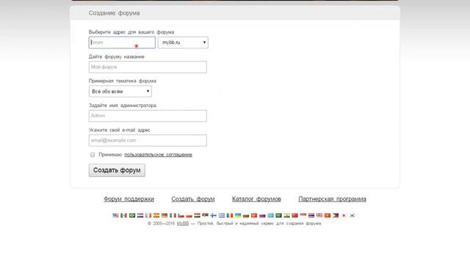Open the Всё обо всём topic dropdown
Viewport: 470px width, 264px height.
(120, 91)
